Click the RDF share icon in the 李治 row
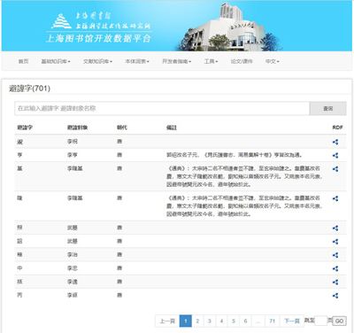The height and width of the screenshot is (333, 354). (335, 255)
